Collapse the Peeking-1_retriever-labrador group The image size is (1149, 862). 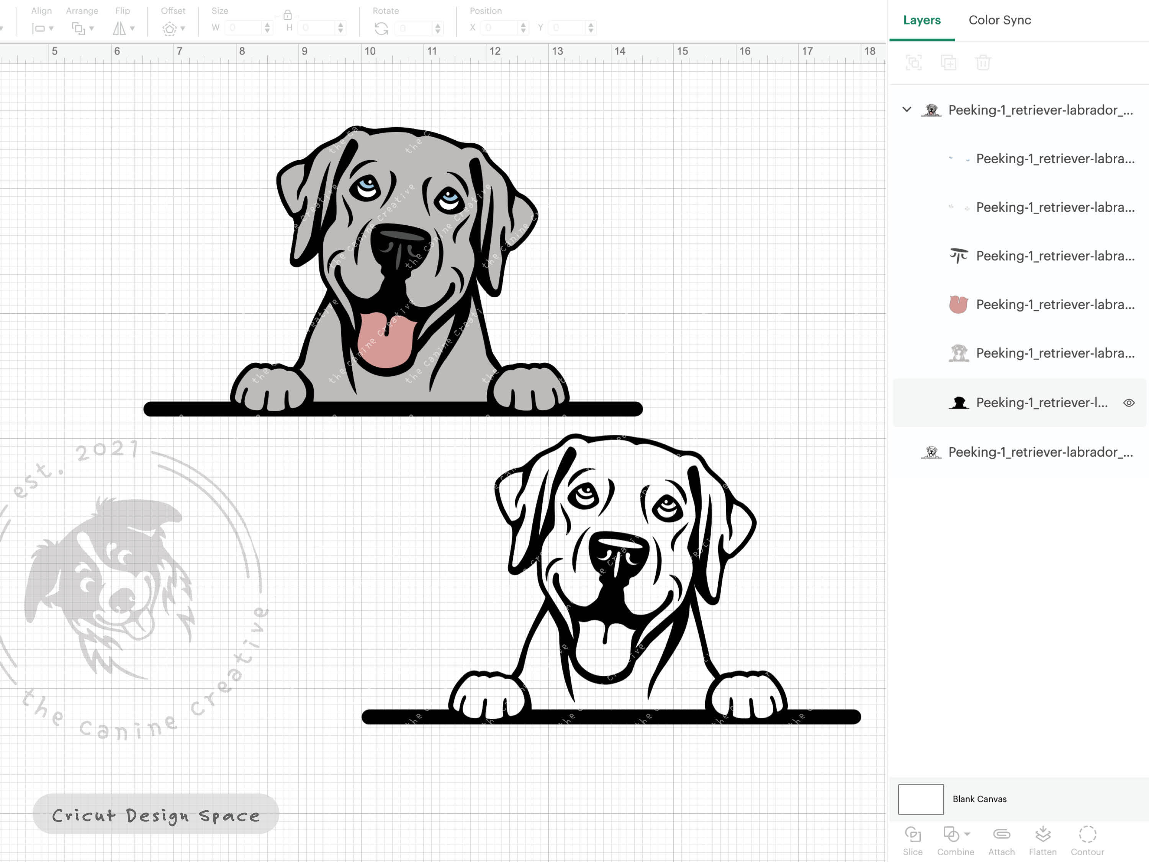pyautogui.click(x=907, y=110)
